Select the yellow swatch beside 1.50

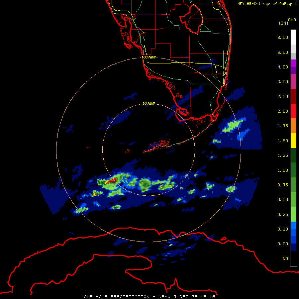(293, 141)
